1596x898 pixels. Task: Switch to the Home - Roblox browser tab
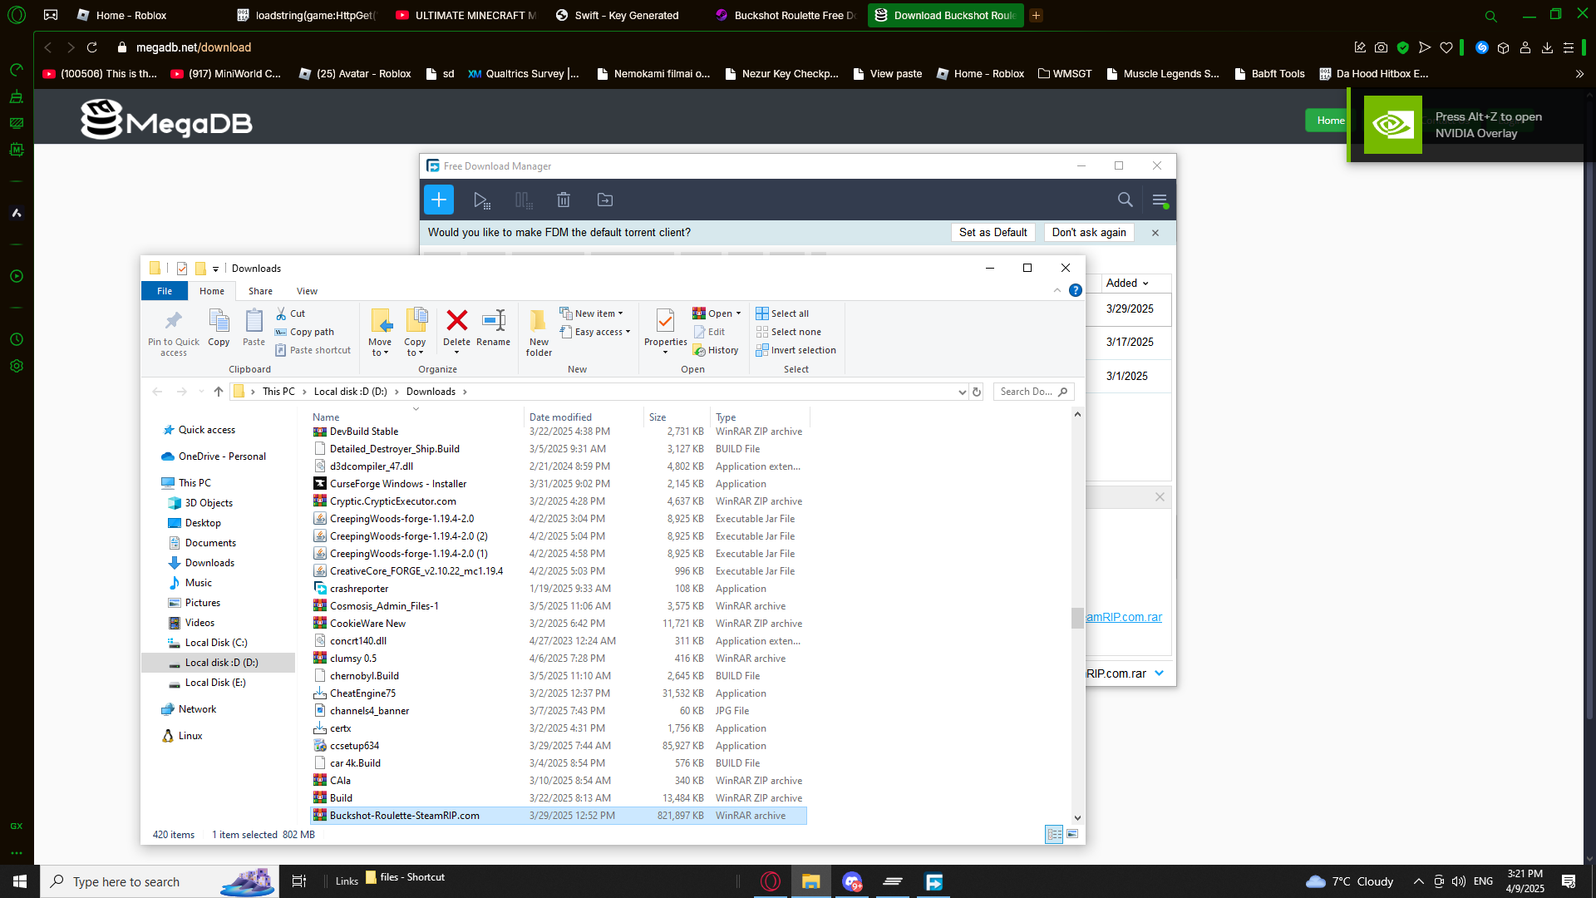click(131, 15)
